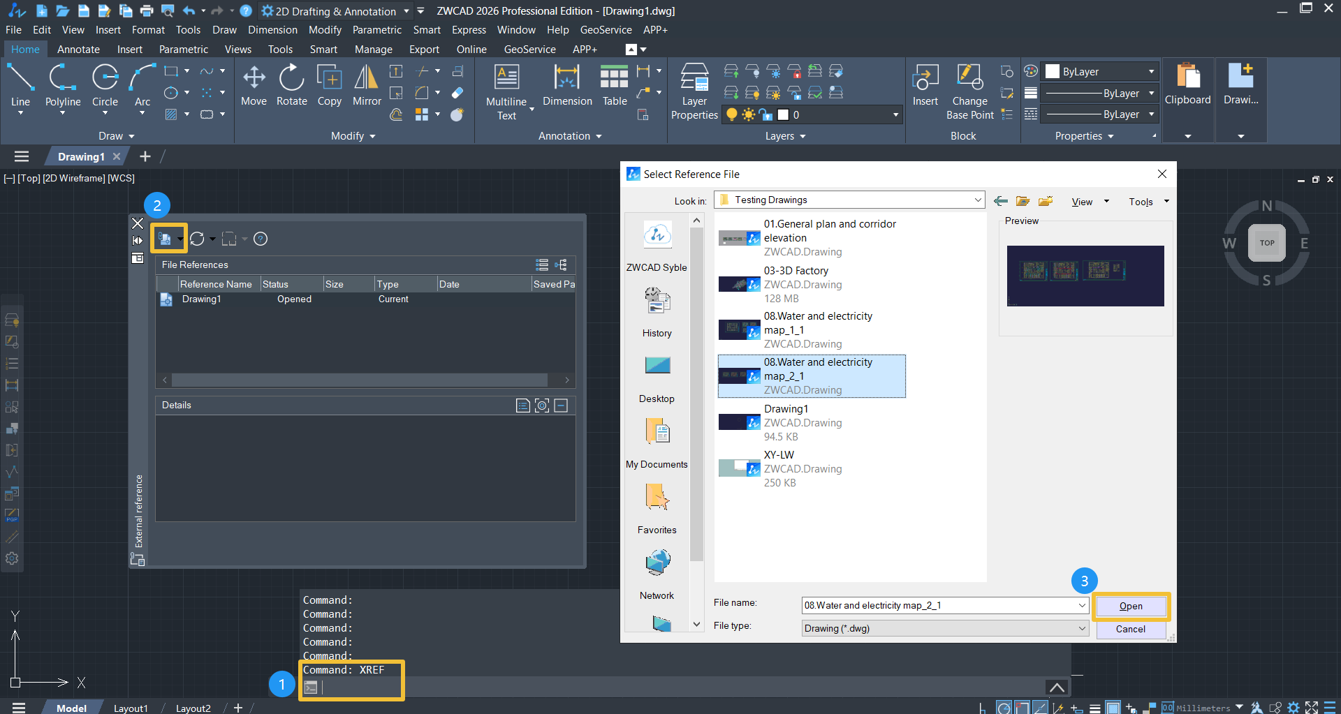The height and width of the screenshot is (714, 1341).
Task: Open the Multiline Text tool
Action: (x=506, y=92)
